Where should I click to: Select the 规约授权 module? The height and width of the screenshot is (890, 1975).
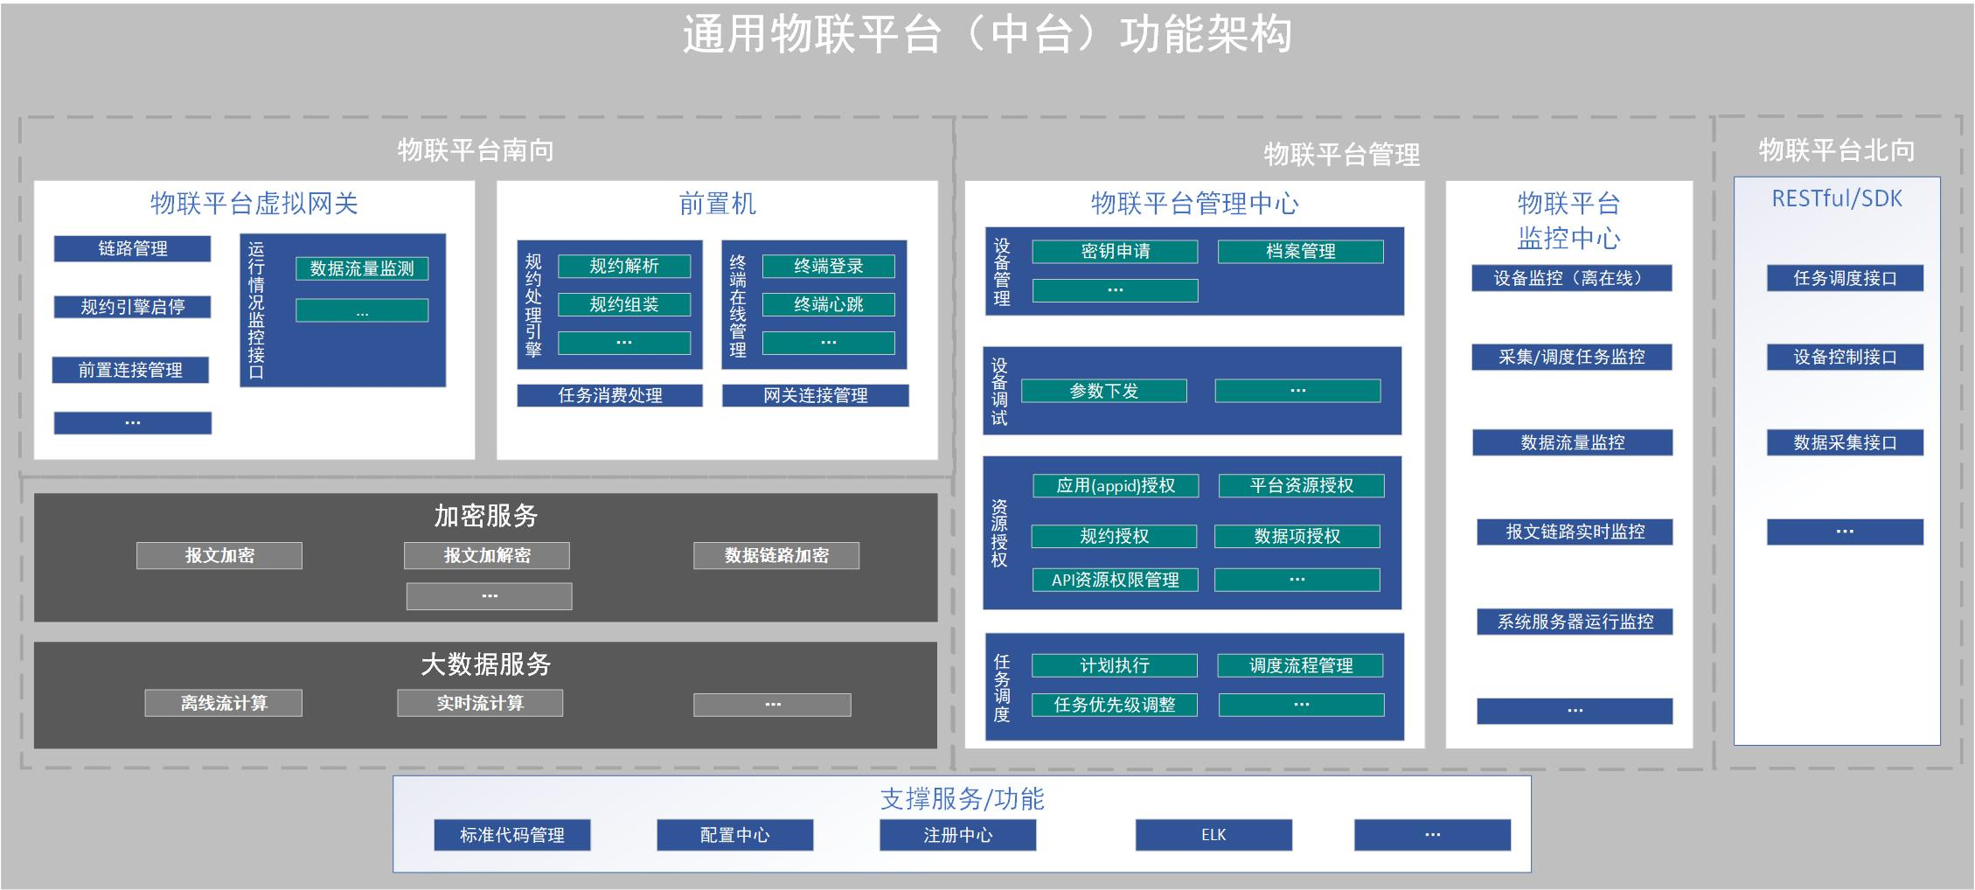[x=1115, y=536]
